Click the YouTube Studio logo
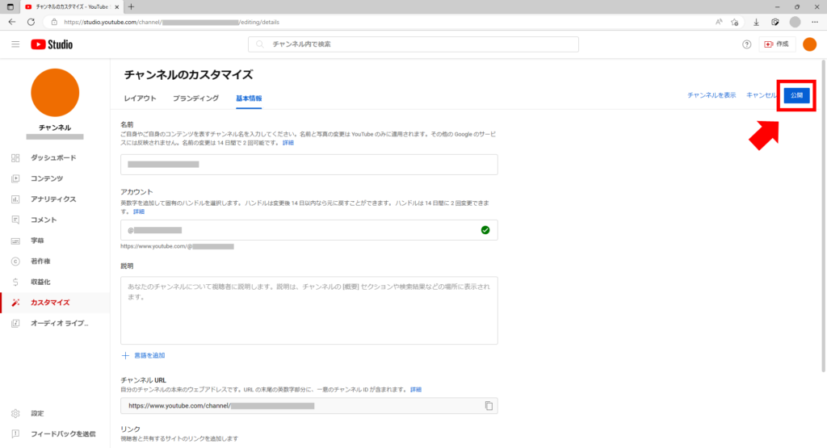827x448 pixels. [52, 44]
